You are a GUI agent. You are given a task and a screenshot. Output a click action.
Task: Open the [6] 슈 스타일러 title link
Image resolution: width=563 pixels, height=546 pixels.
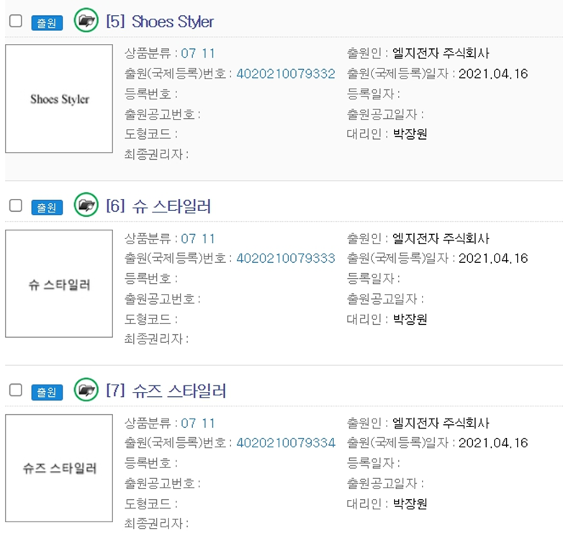point(158,206)
